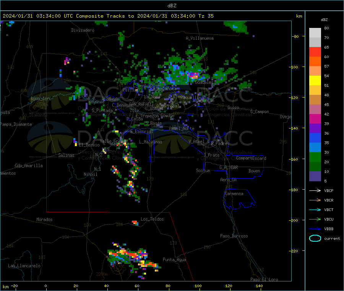Click the El_Desvio map label
This screenshot has width=344, height=291.
coord(89,145)
